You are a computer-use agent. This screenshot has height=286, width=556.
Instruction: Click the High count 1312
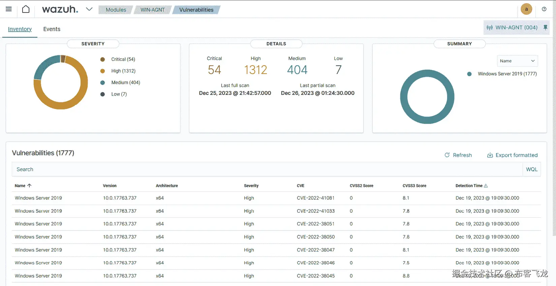click(255, 70)
